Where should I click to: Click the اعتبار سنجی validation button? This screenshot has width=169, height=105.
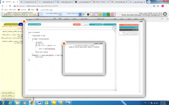(x=96, y=25)
